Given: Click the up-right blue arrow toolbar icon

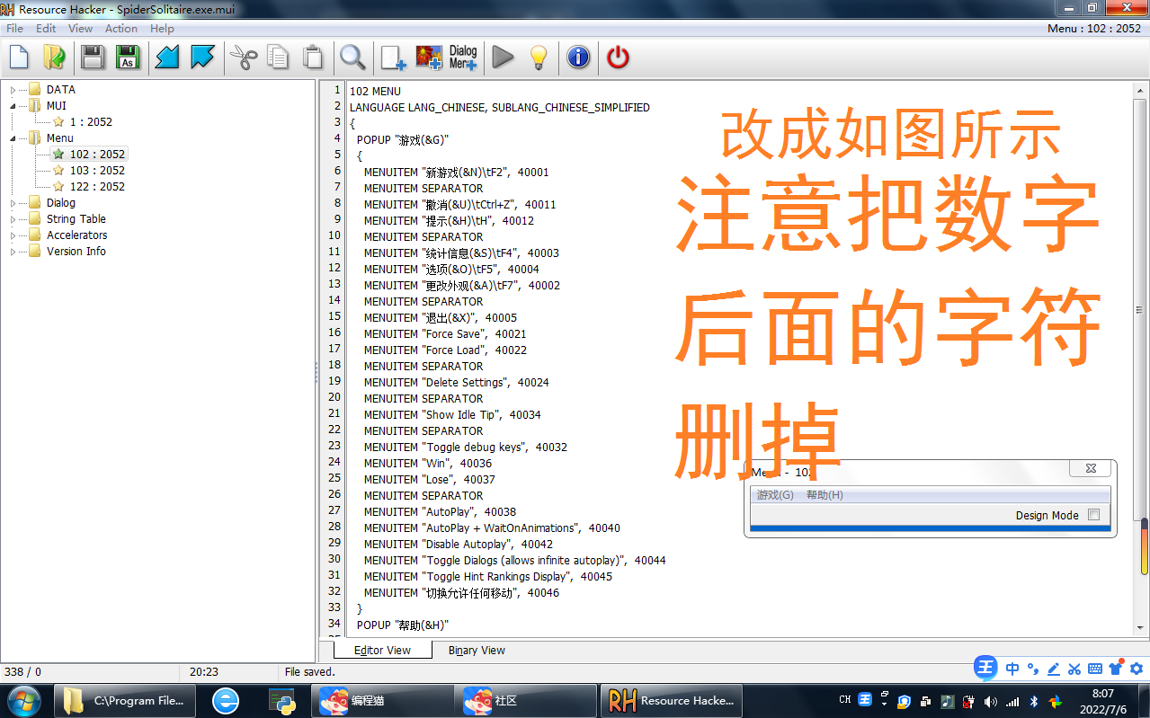Looking at the screenshot, I should [202, 58].
